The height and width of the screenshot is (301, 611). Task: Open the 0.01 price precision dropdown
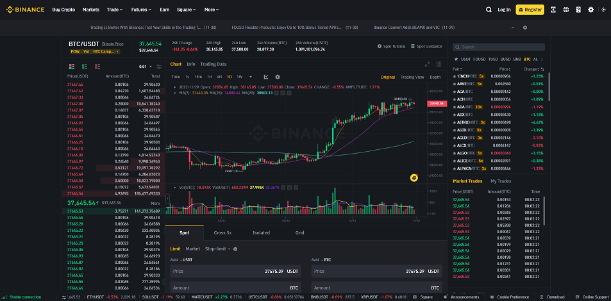pyautogui.click(x=145, y=67)
